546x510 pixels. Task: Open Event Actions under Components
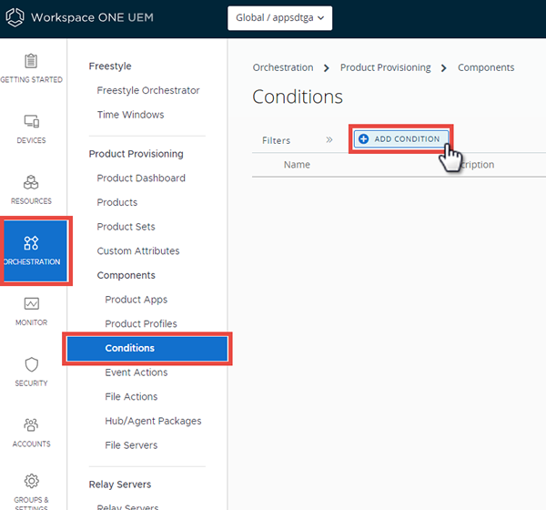point(136,372)
